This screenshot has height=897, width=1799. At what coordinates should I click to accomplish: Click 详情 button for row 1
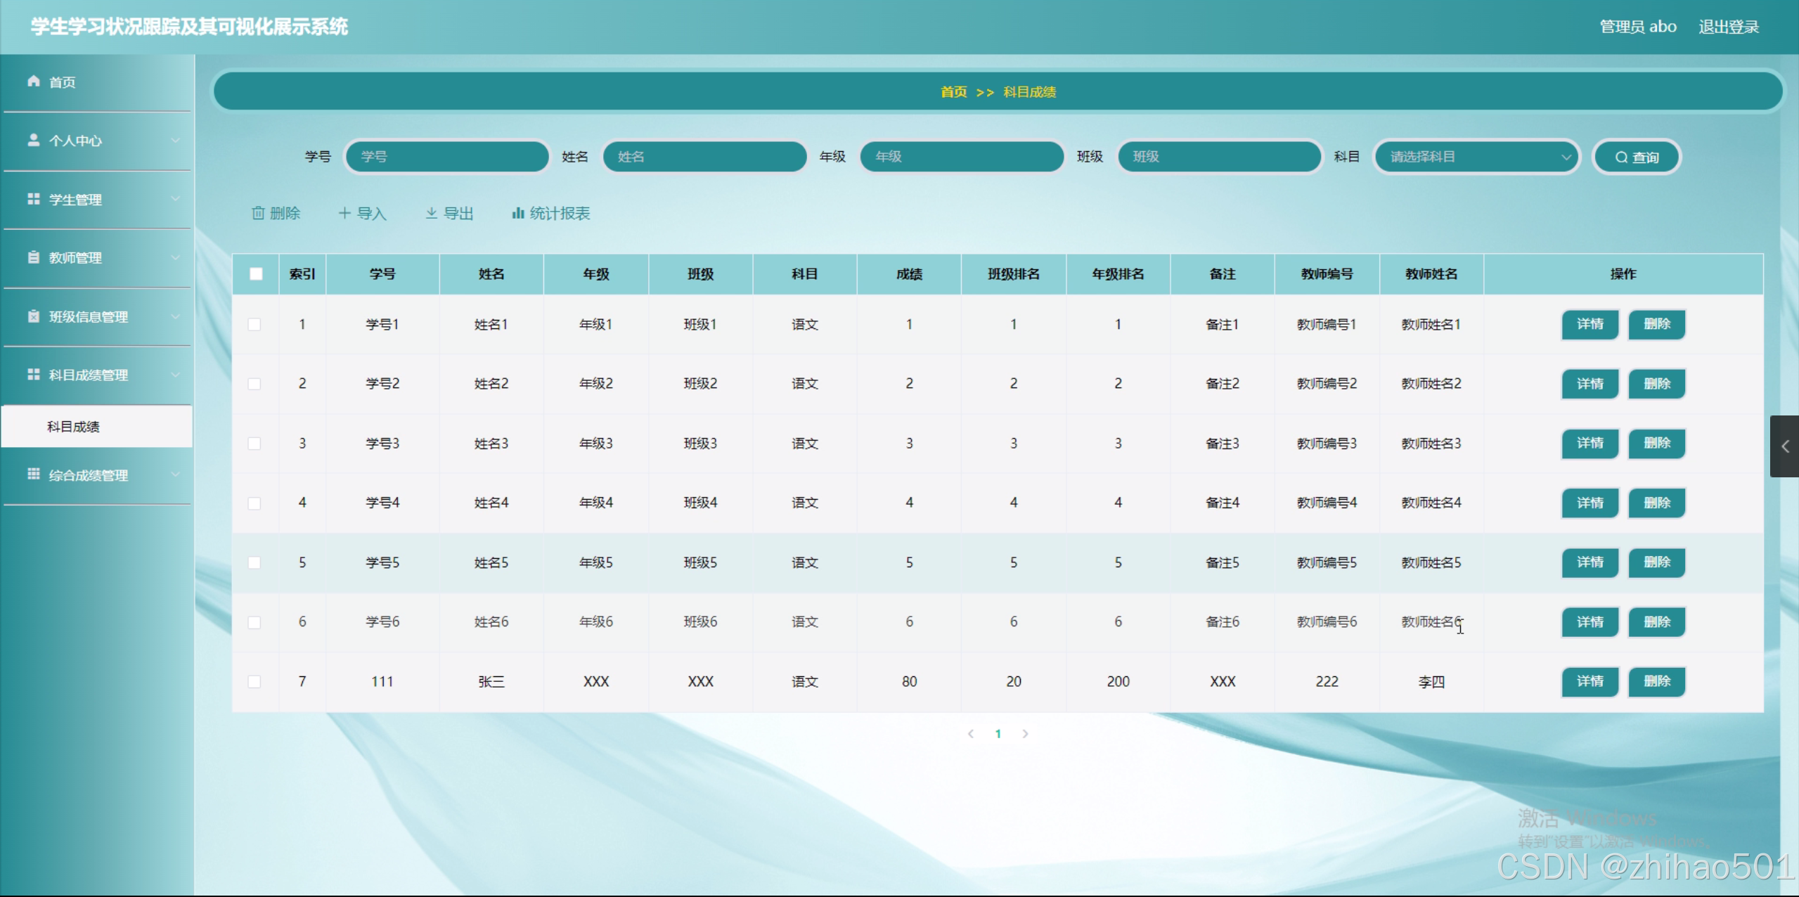[x=1590, y=324]
